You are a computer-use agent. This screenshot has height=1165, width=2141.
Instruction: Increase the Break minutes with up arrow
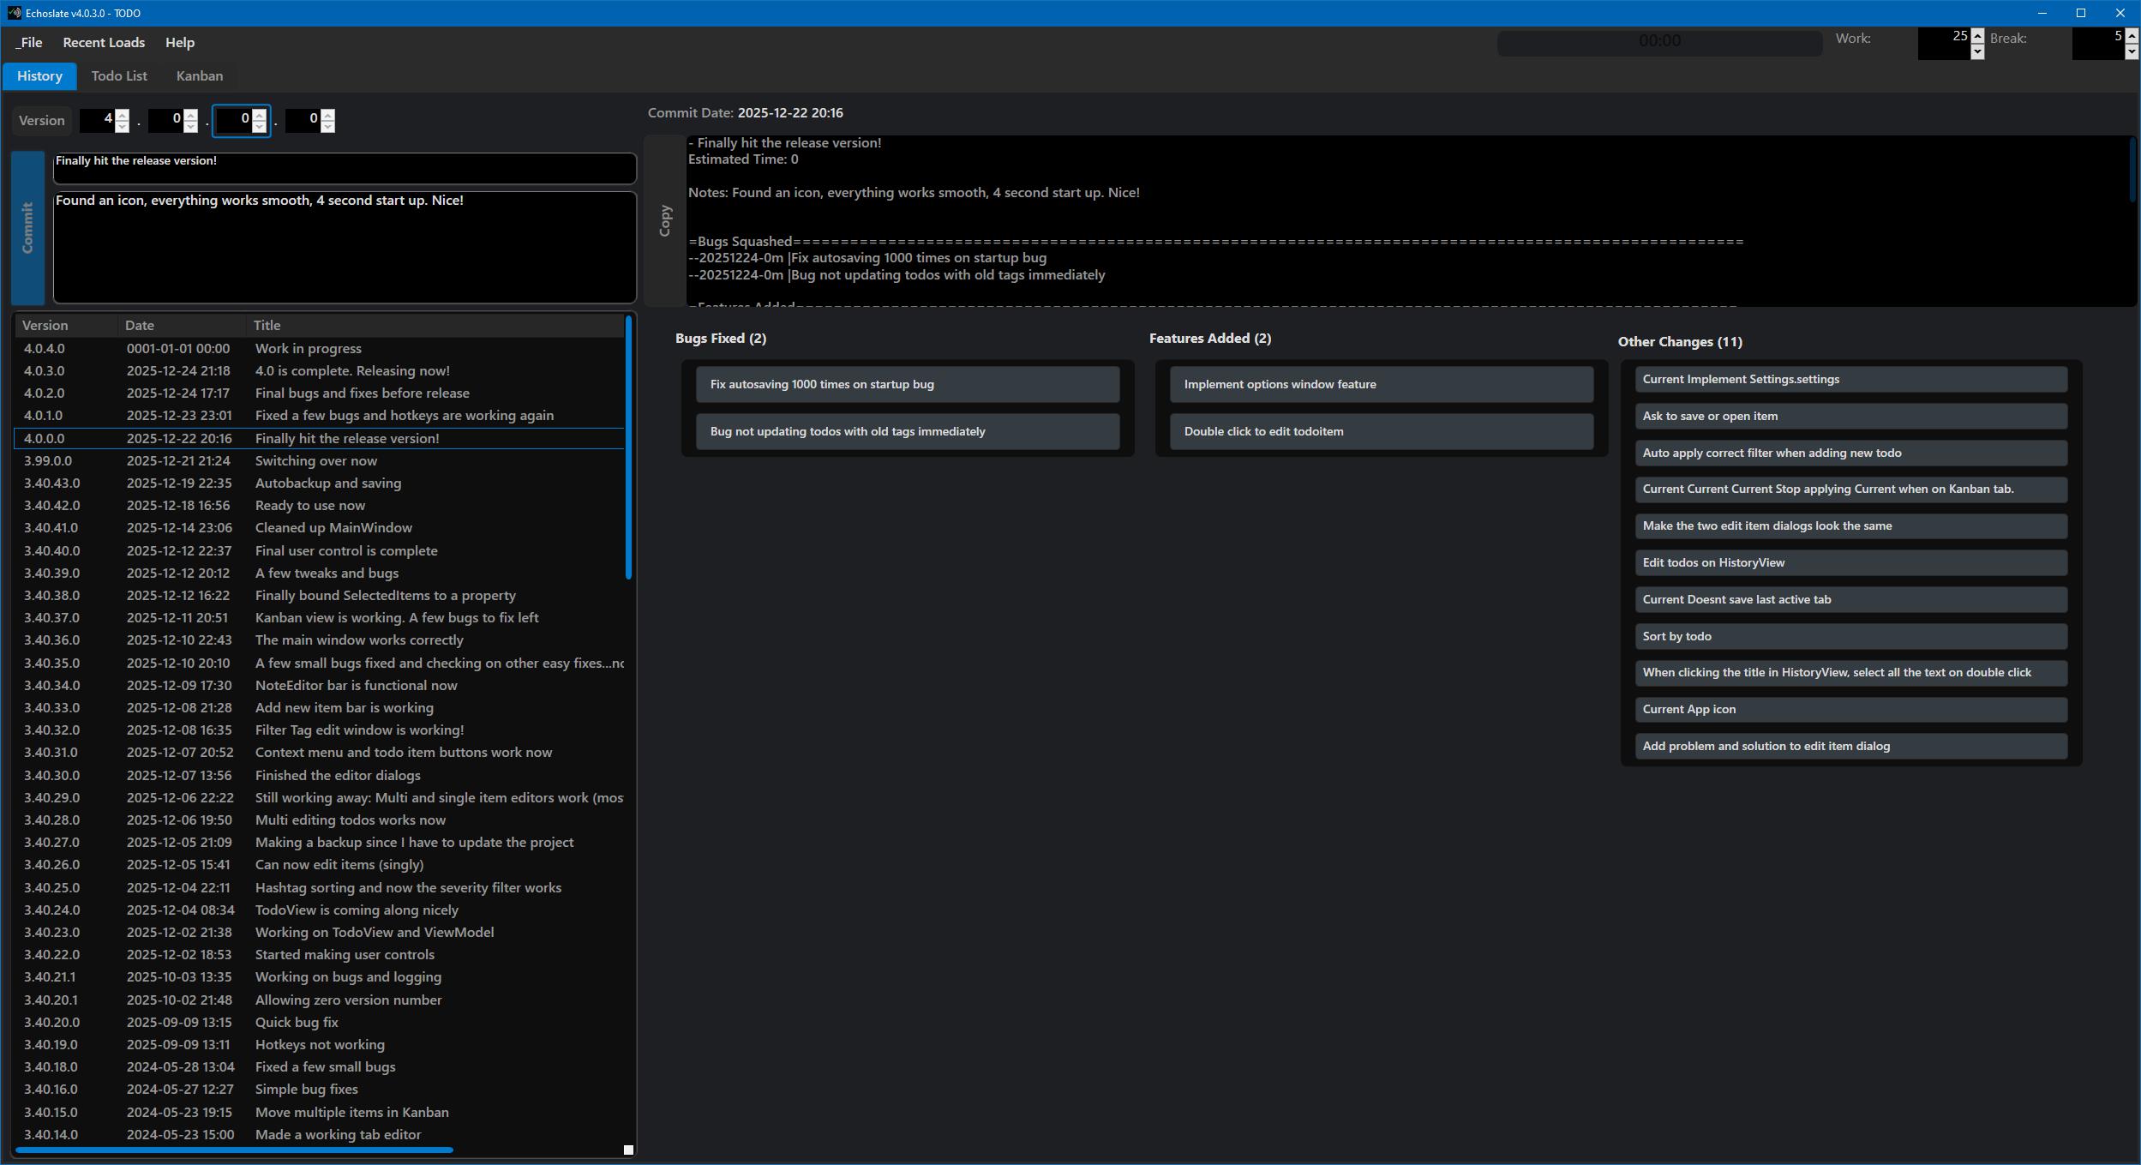click(2131, 35)
